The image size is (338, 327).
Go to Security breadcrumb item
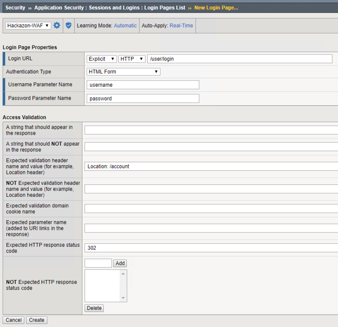[x=15, y=8]
